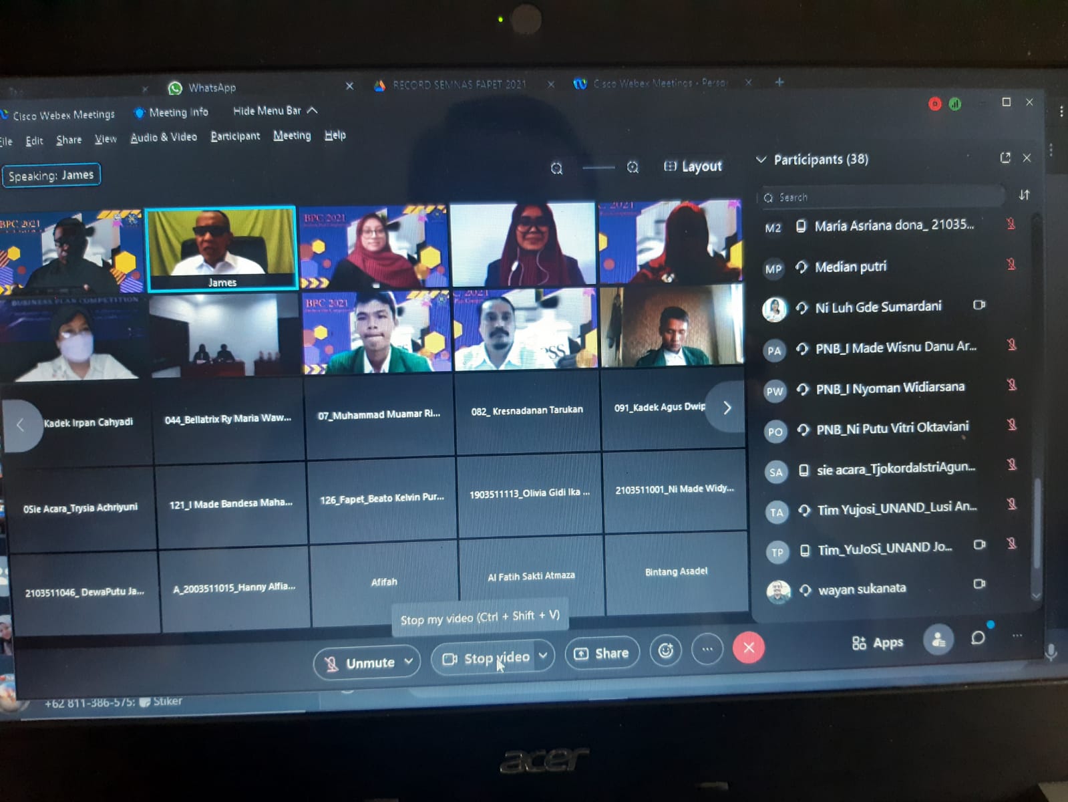Click muted mic icon for Maria Asriana dona

[x=1011, y=224]
